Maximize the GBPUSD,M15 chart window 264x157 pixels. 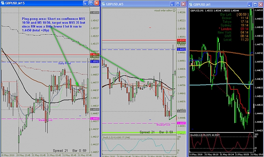pos(91,3)
